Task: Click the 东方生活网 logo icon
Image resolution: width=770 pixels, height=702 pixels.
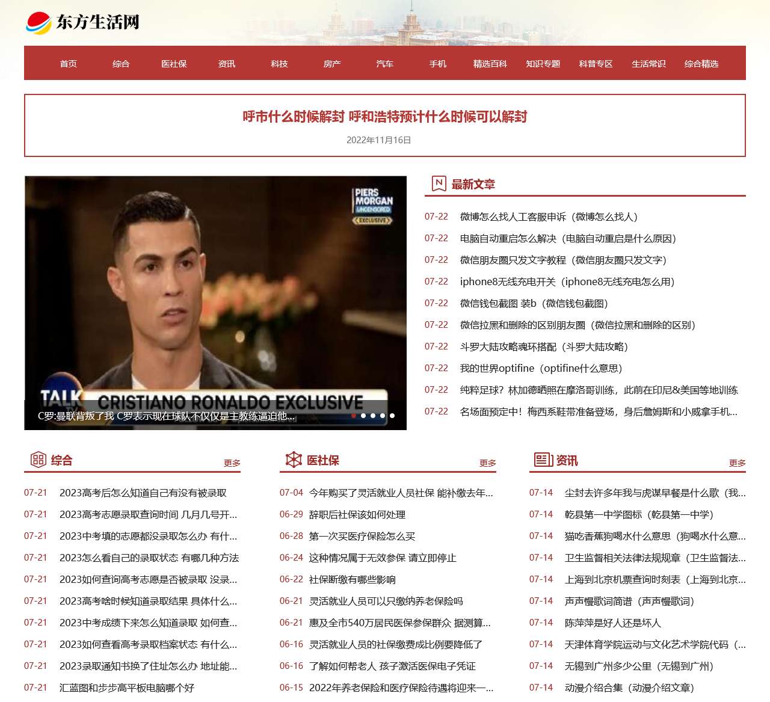Action: 38,23
